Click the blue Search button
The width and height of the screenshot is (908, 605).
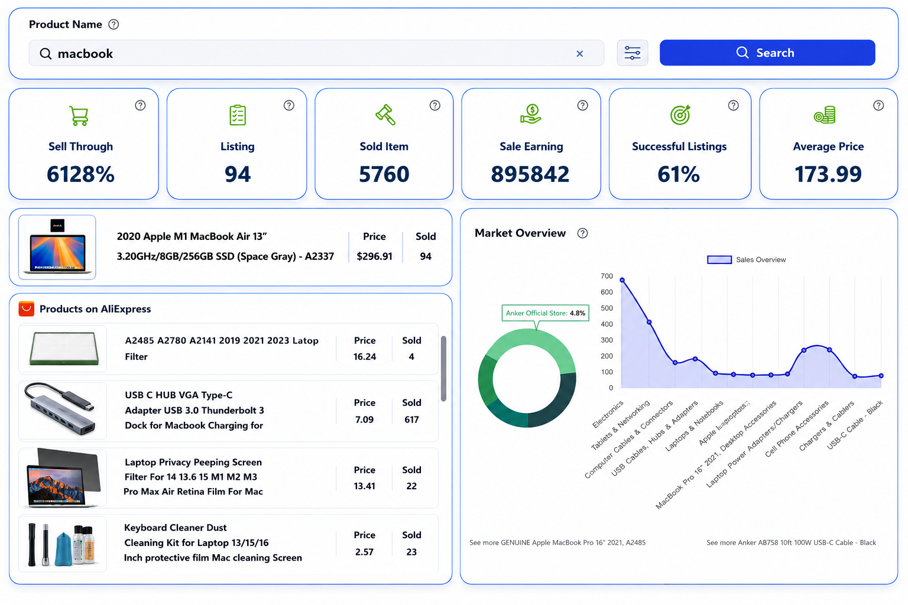pos(767,53)
